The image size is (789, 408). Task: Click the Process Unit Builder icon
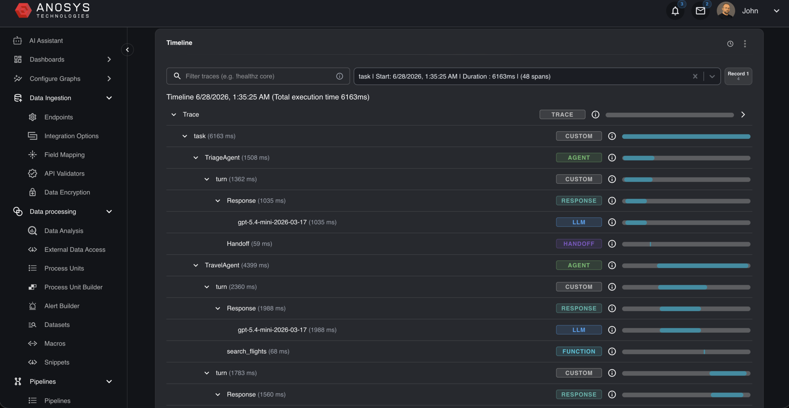(x=32, y=287)
